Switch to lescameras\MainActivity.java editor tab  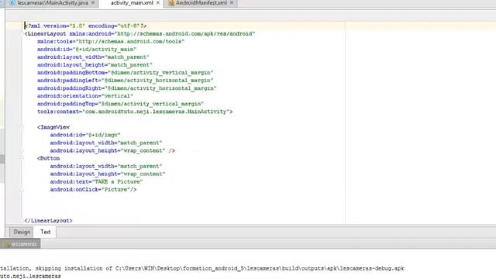pyautogui.click(x=53, y=3)
